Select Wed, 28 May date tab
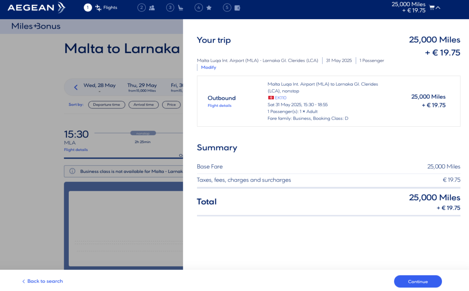Viewport: 469px width, 291px height. tap(100, 88)
